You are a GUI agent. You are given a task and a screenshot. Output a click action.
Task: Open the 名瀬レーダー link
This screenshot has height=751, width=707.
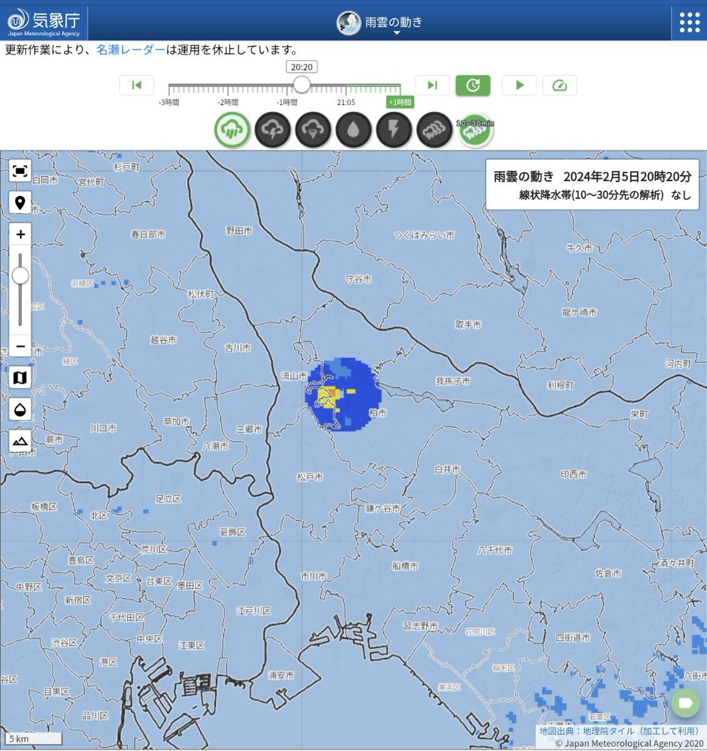(131, 50)
